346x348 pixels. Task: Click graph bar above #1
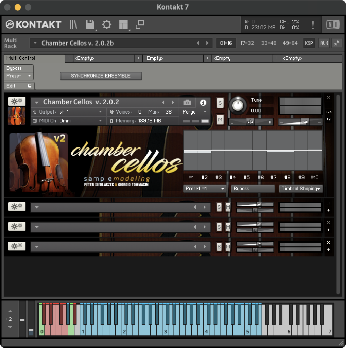click(x=190, y=151)
